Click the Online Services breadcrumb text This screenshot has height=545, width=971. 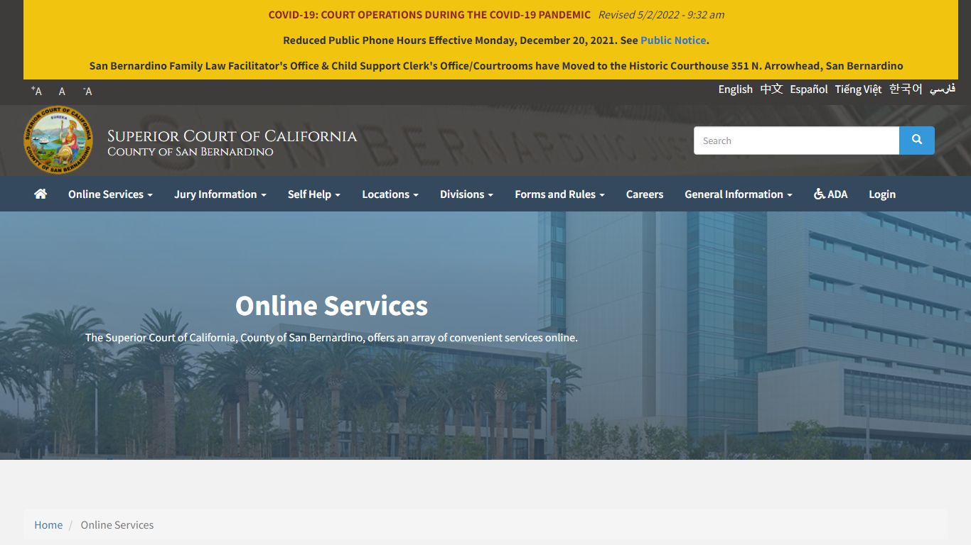click(117, 524)
